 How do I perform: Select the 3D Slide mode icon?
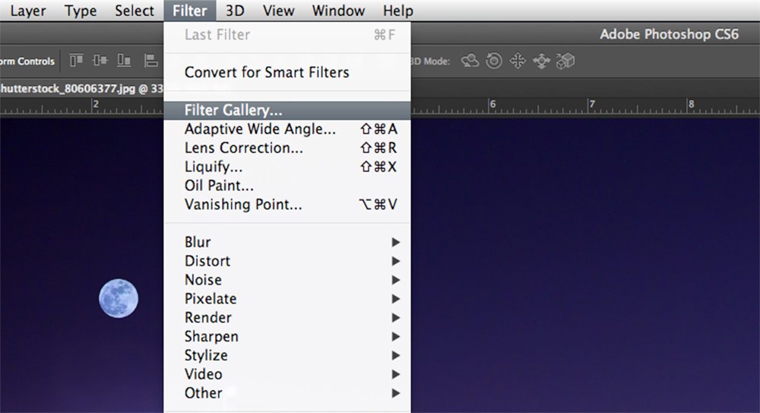tap(541, 61)
